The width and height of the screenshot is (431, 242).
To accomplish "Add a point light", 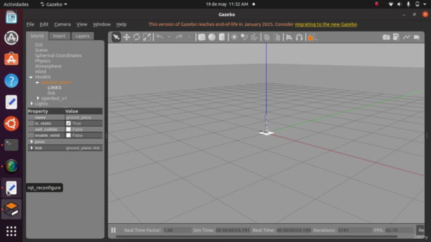I will (234, 37).
